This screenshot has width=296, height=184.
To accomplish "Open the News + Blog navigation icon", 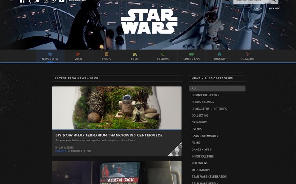I will (50, 54).
